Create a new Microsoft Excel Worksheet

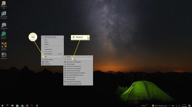pos(78,81)
